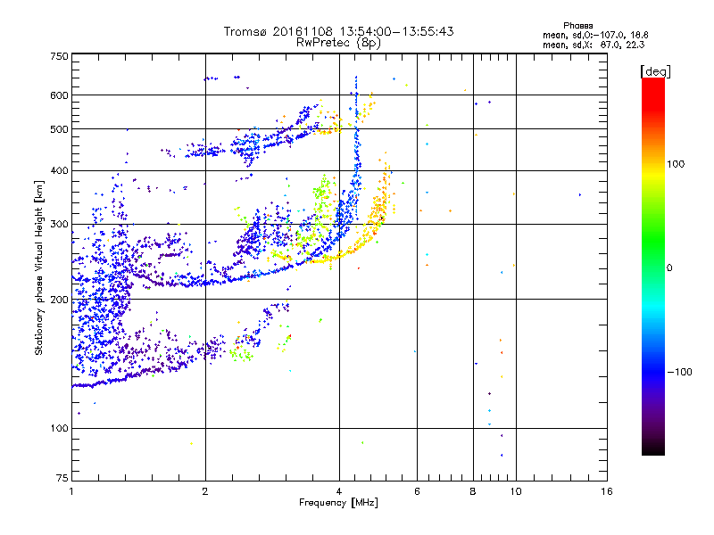The width and height of the screenshot is (714, 535).
Task: Click the x-axis tick label '8'
Action: coord(473,491)
